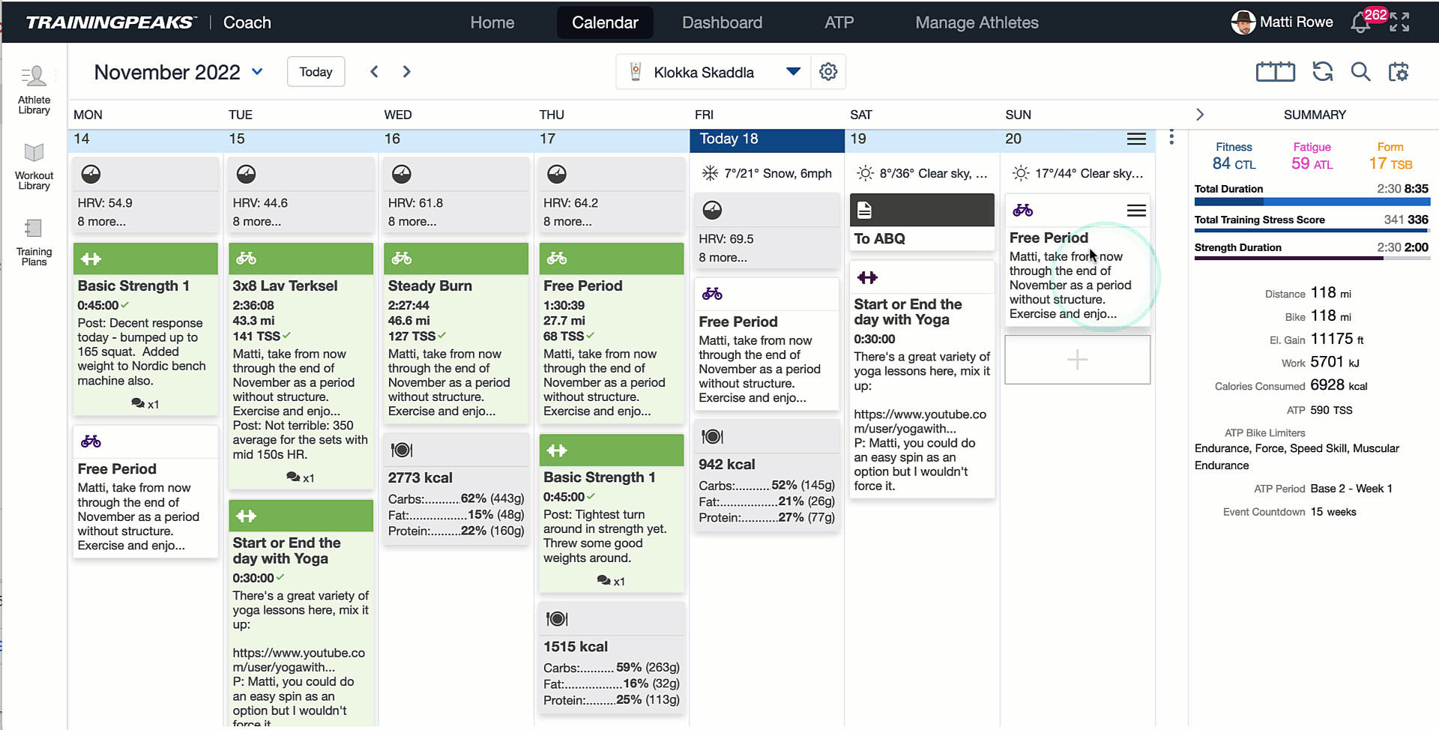Screen dimensions: 1439x730
Task: Open the calendar search magnifier
Action: pyautogui.click(x=1360, y=72)
